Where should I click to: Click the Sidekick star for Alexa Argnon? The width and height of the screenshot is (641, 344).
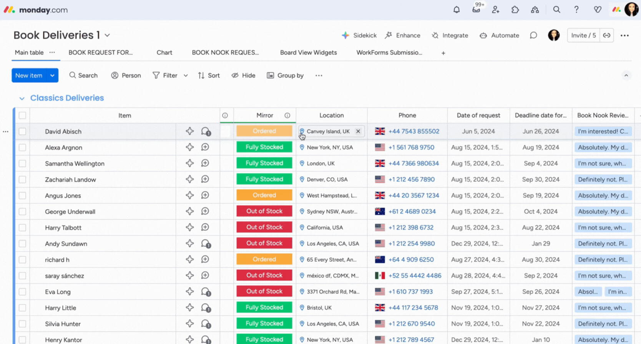pyautogui.click(x=190, y=147)
